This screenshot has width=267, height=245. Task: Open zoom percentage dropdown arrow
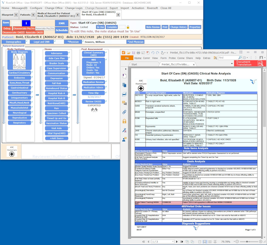234,241
